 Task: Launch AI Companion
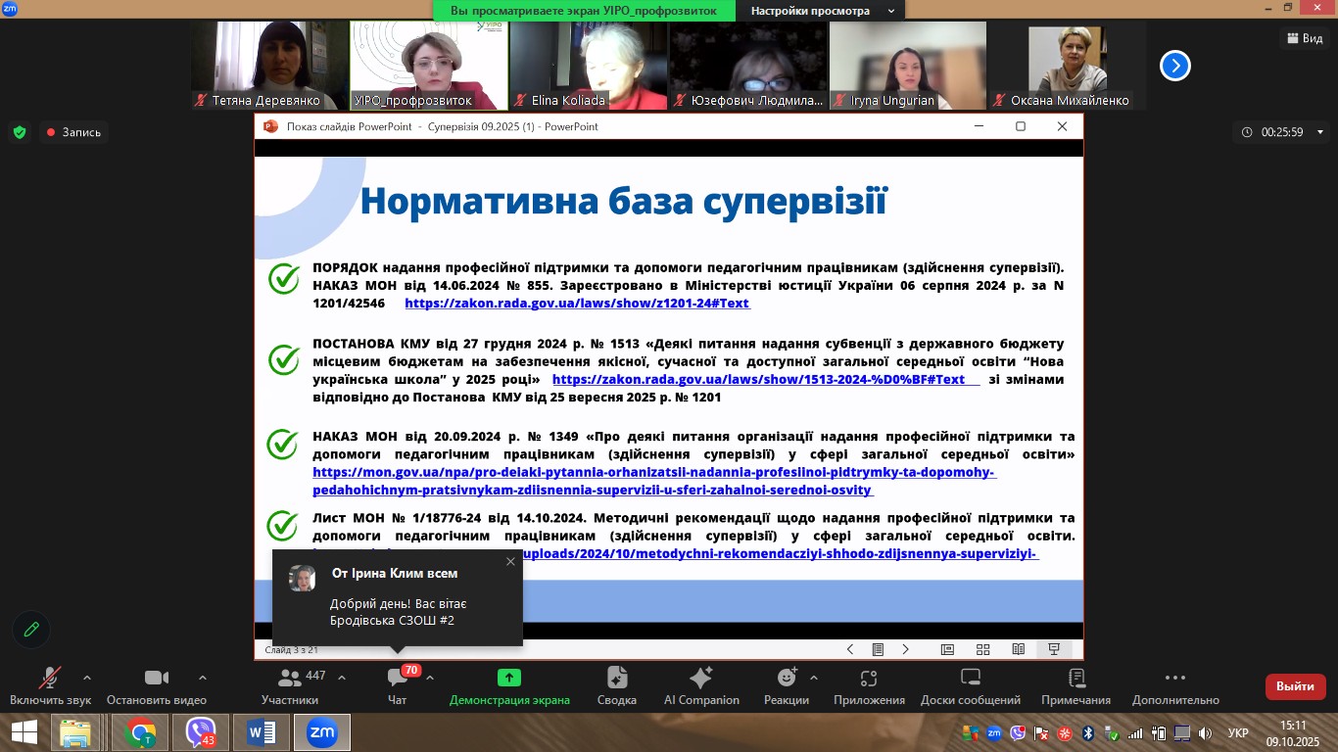tap(701, 685)
